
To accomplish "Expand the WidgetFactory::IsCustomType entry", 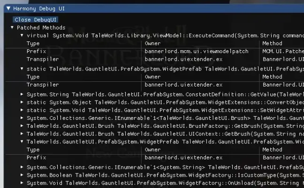I will [x=22, y=175].
